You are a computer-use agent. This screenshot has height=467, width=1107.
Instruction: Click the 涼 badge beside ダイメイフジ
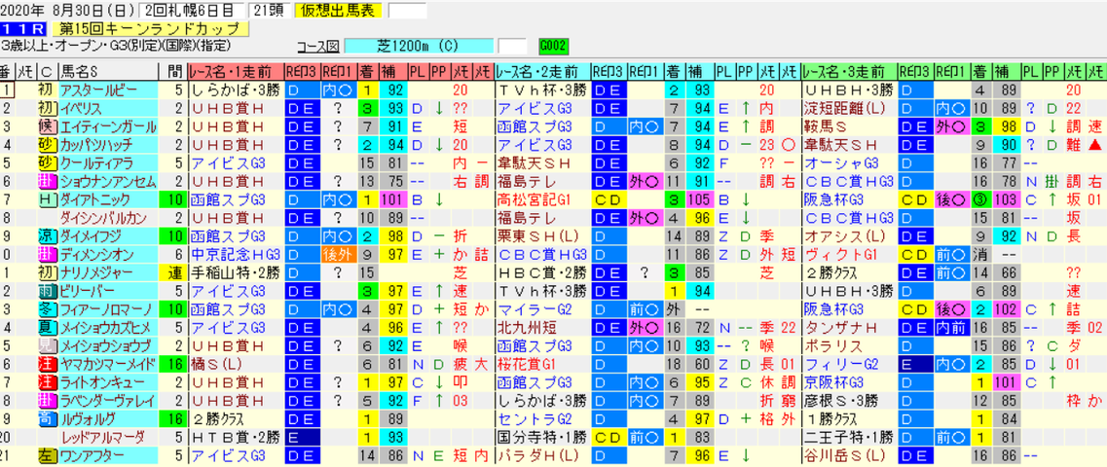point(47,236)
